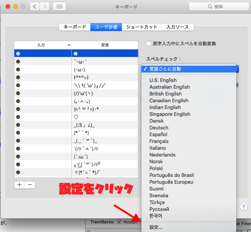Select 言語ごとに自動 checked option
251x232 pixels.
pyautogui.click(x=165, y=69)
